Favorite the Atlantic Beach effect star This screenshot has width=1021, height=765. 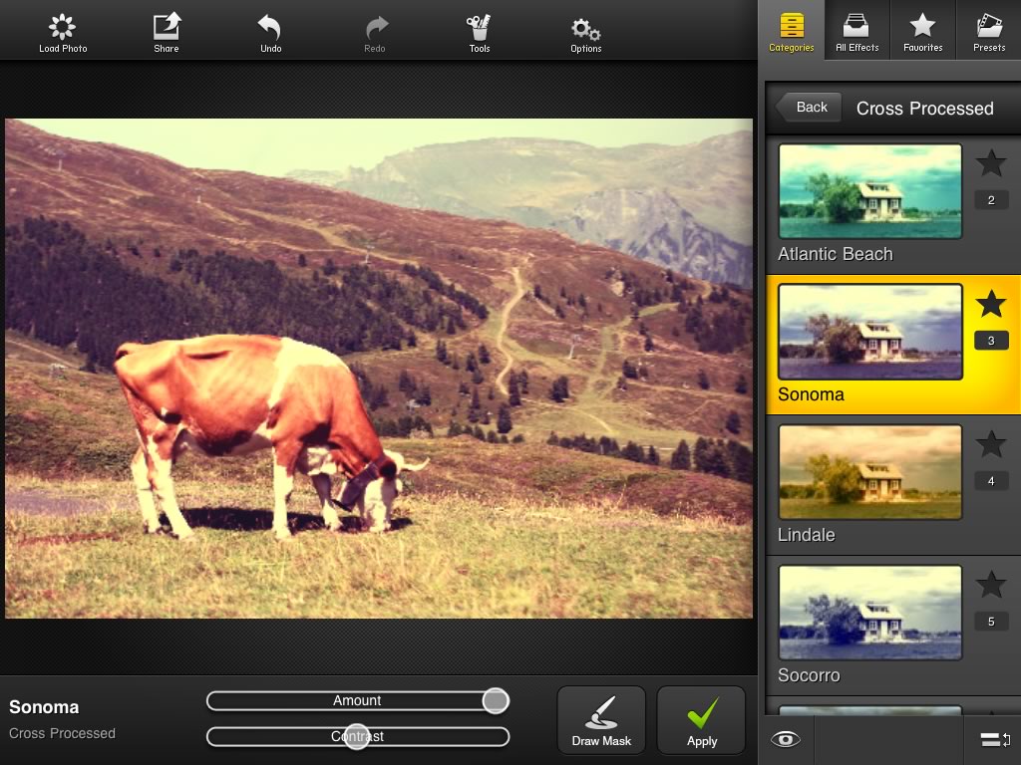(x=991, y=163)
